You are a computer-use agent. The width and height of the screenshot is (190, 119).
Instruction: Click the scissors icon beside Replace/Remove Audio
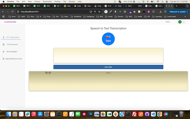pos(3,59)
